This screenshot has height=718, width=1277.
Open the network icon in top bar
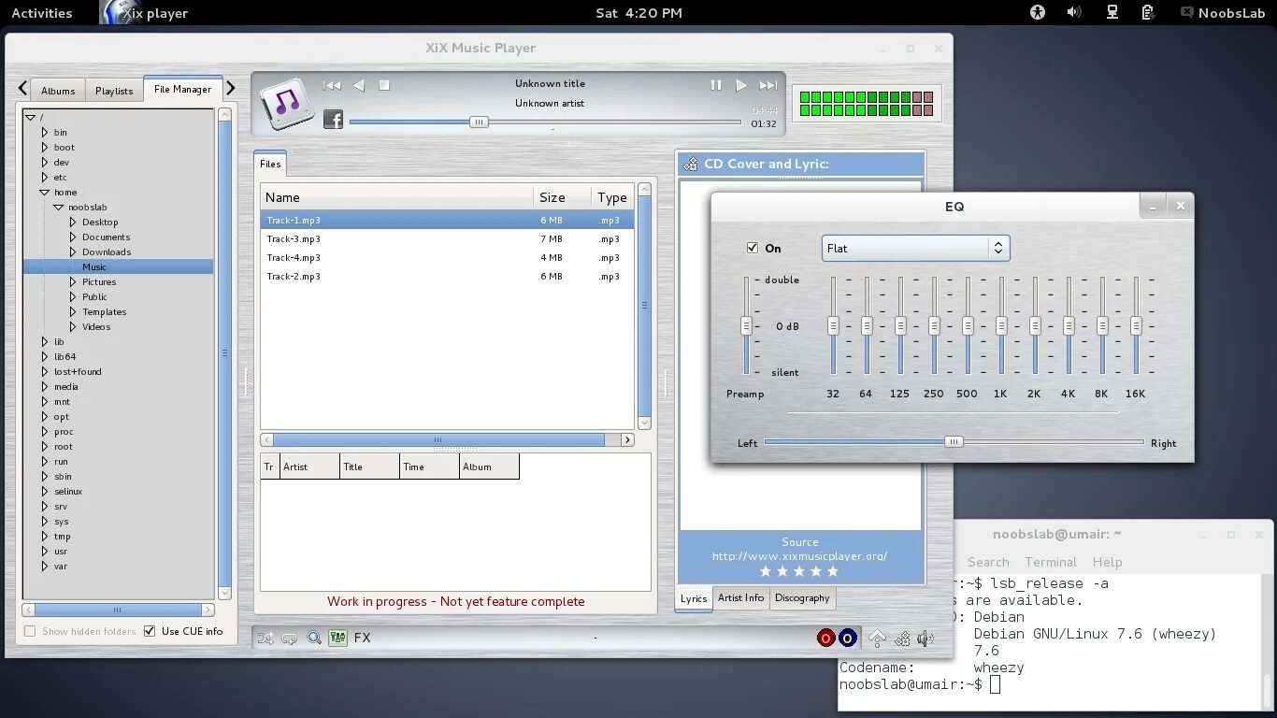click(1112, 12)
